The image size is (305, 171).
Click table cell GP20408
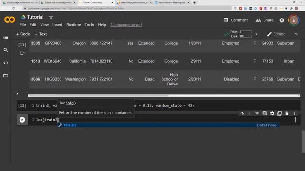click(x=53, y=43)
